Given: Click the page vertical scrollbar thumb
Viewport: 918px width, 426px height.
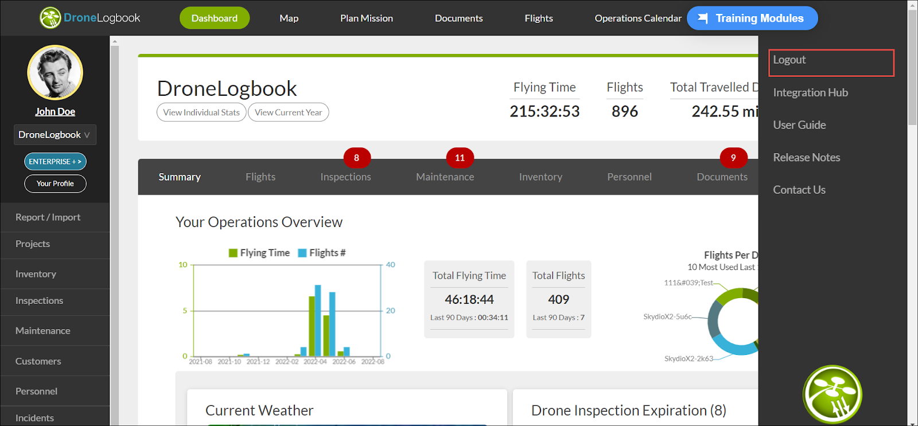Looking at the screenshot, I should coord(912,67).
